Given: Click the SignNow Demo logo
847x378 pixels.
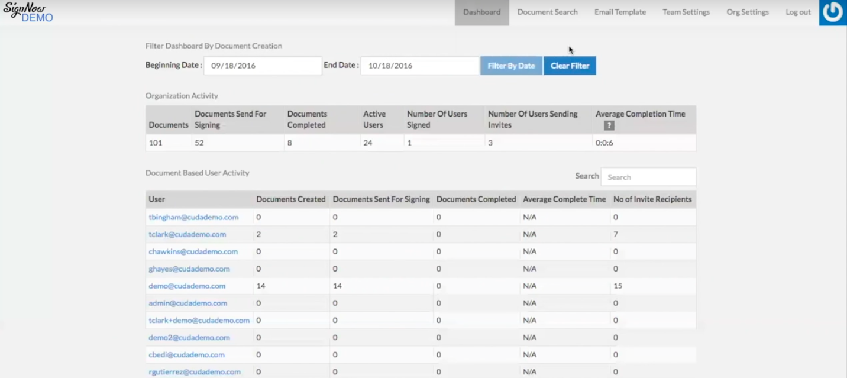Looking at the screenshot, I should coord(28,12).
